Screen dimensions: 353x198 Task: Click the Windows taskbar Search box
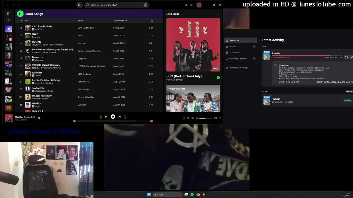[168, 195]
